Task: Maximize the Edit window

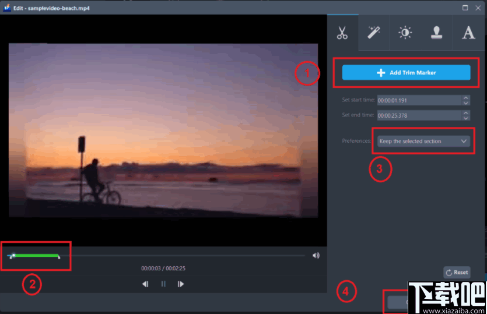Action: pos(465,8)
